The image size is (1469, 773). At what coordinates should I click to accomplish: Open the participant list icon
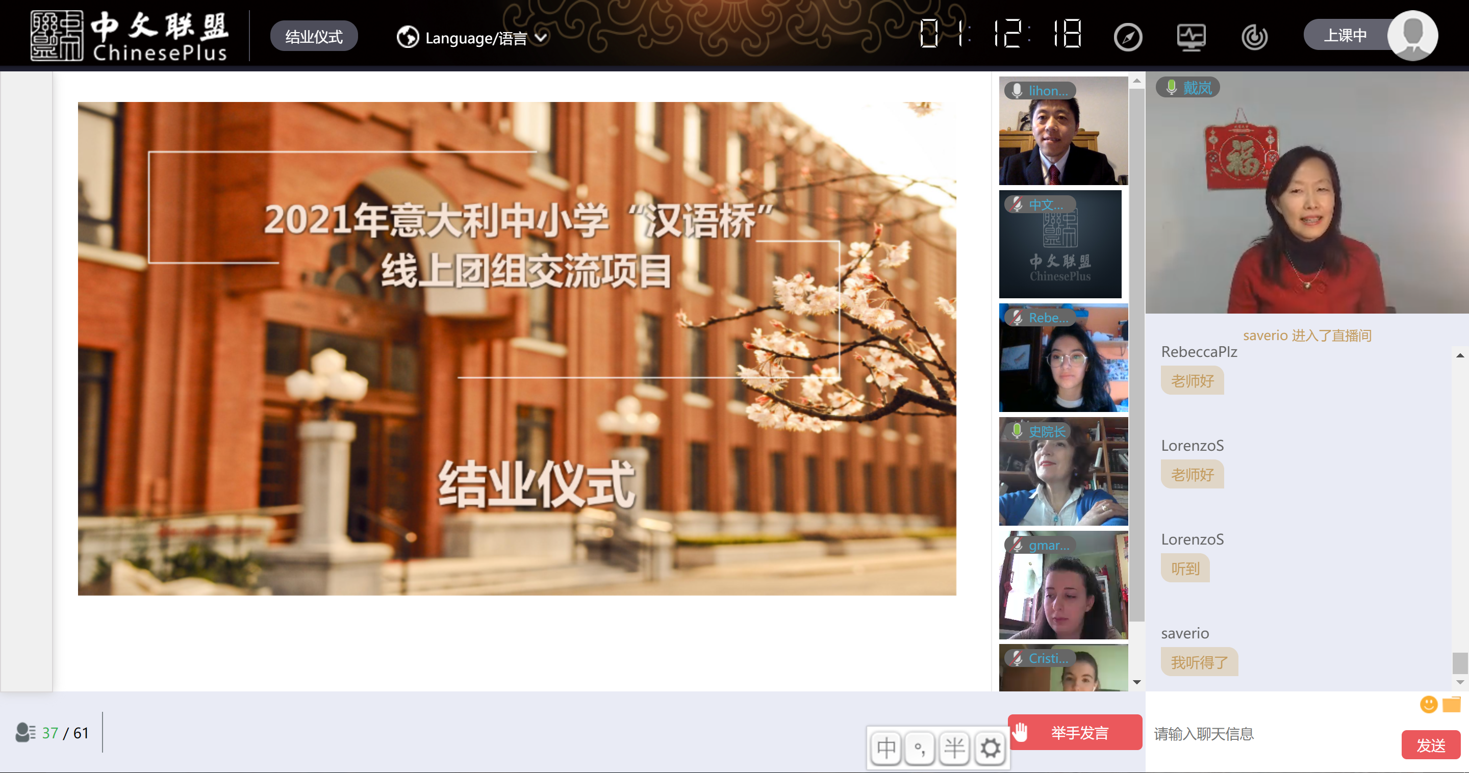25,733
